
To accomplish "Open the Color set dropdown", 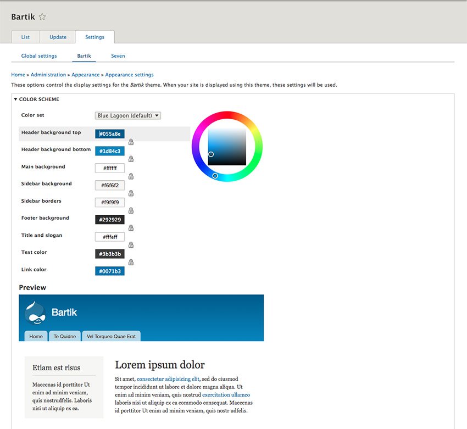I will coord(128,115).
